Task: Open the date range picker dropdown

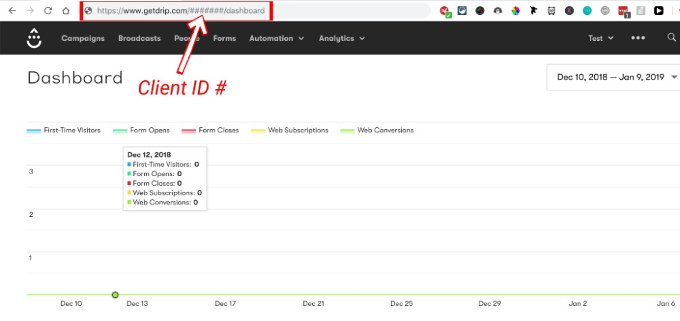Action: 616,77
